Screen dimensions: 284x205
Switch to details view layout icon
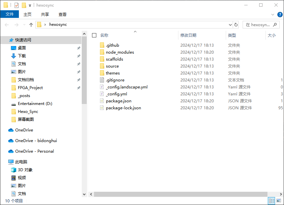[x=271, y=201]
